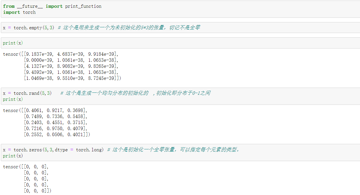Click output row '[9.0000e-39, 1.0561e-38, 1.0653e-38]'
Image resolution: width=360 pixels, height=195 pixels.
[x=71, y=60]
